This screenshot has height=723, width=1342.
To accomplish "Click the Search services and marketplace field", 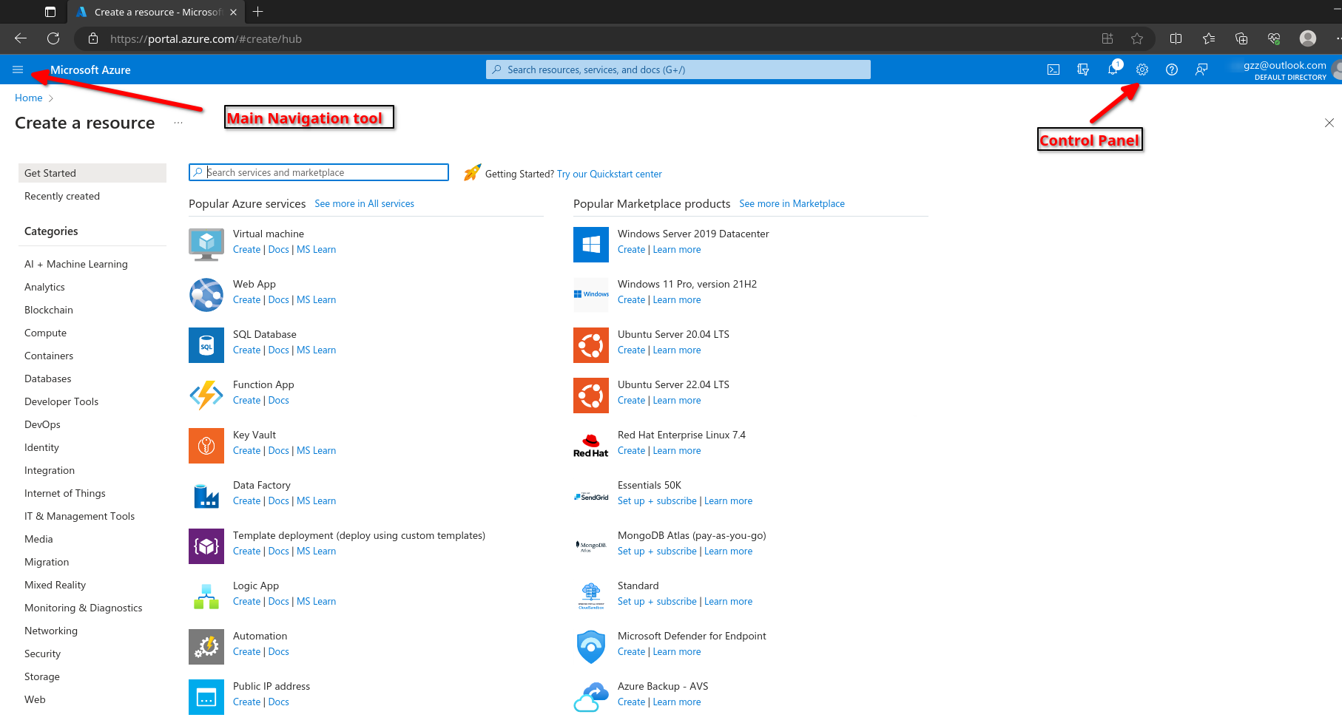I will pos(326,172).
